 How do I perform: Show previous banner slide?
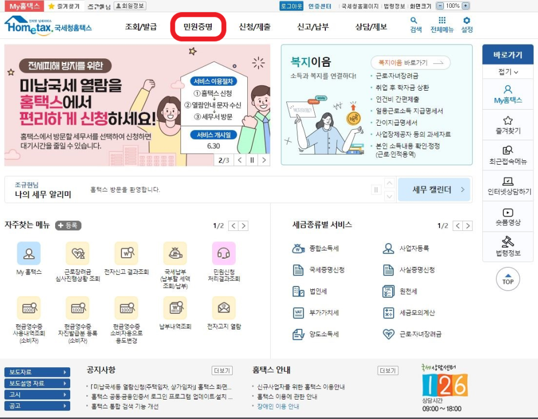point(240,160)
